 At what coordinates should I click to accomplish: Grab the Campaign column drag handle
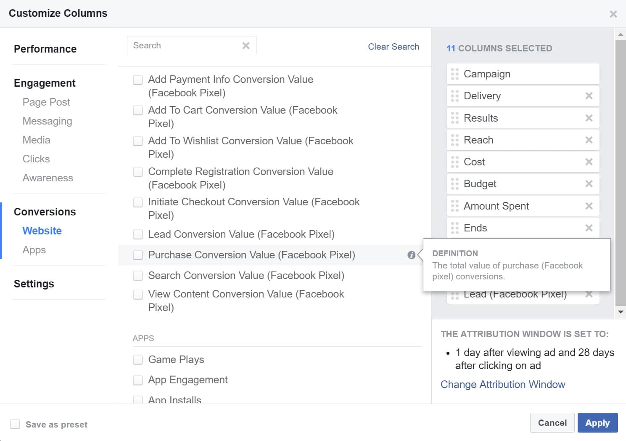(454, 74)
